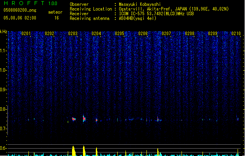Image resolution: width=245 pixels, height=156 pixels.
Task: Click the Observer label
Action: click(x=79, y=4)
